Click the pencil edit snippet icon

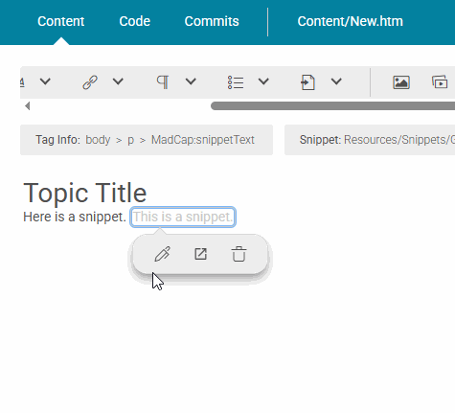point(163,254)
